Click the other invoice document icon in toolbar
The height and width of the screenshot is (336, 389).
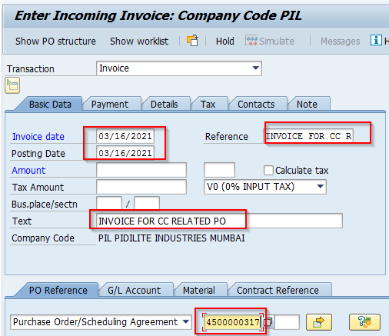[192, 41]
